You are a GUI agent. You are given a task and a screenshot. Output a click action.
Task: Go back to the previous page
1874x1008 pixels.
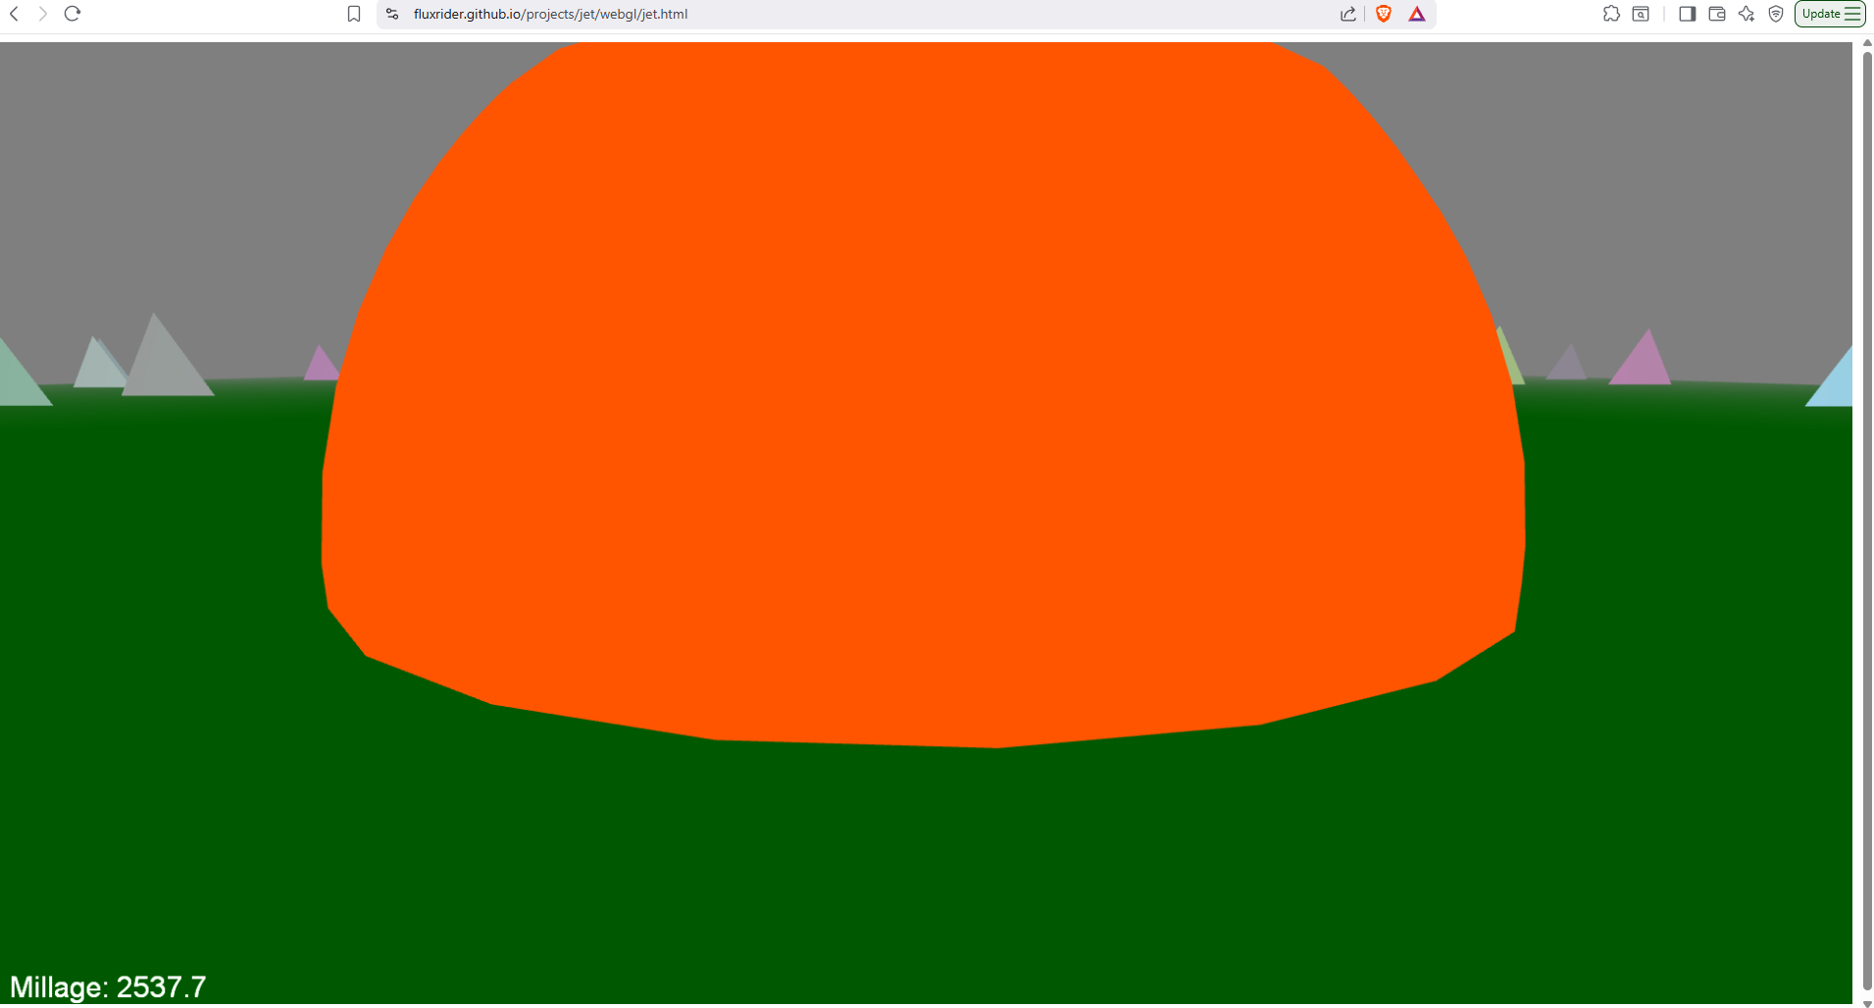(15, 14)
